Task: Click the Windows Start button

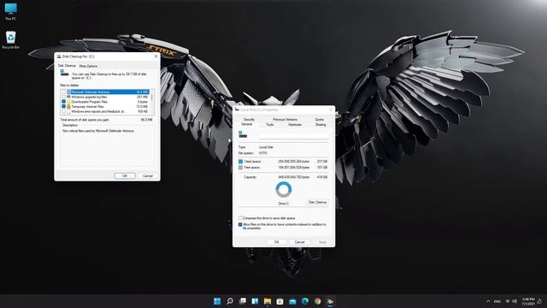Action: pos(217,301)
